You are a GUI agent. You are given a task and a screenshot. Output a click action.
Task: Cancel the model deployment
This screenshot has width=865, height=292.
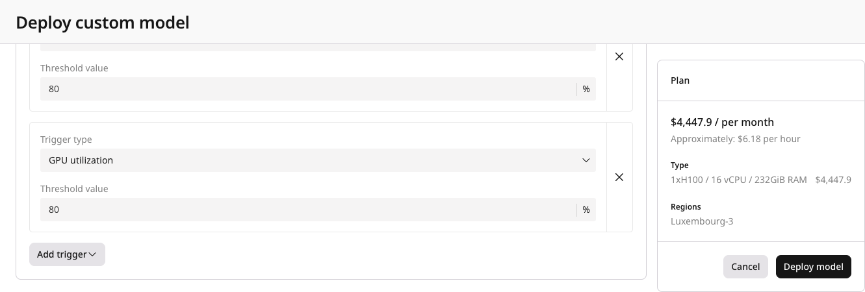click(745, 267)
